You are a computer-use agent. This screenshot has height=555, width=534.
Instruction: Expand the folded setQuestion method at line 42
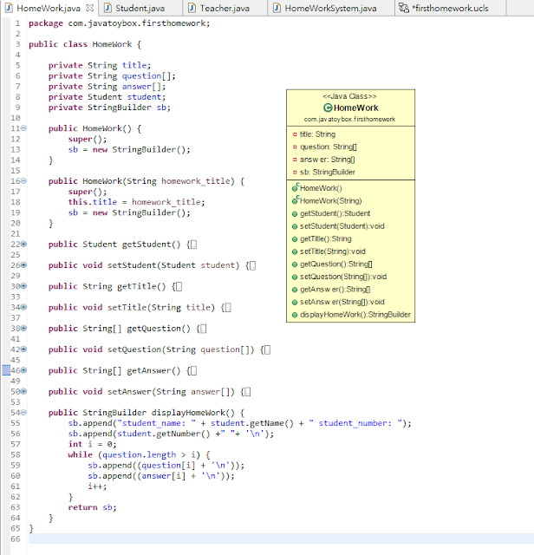point(23,349)
